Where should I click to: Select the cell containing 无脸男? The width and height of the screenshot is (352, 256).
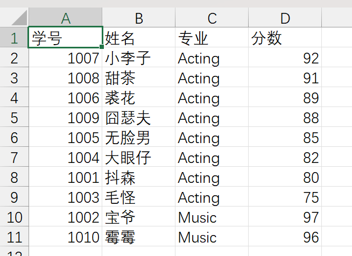(139, 138)
